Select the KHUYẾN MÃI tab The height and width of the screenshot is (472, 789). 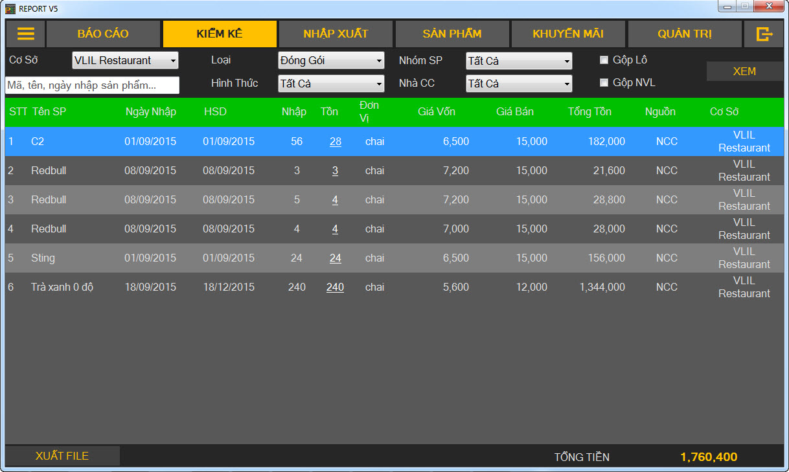point(568,34)
